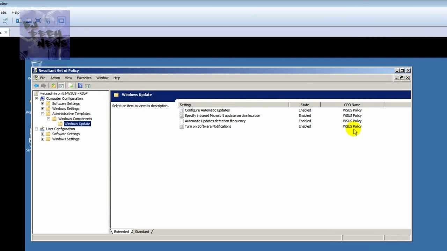Click the Specify intranet update service policy icon

pos(182,115)
